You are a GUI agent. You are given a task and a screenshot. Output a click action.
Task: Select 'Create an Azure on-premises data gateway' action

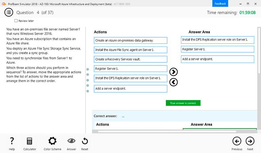(x=131, y=40)
